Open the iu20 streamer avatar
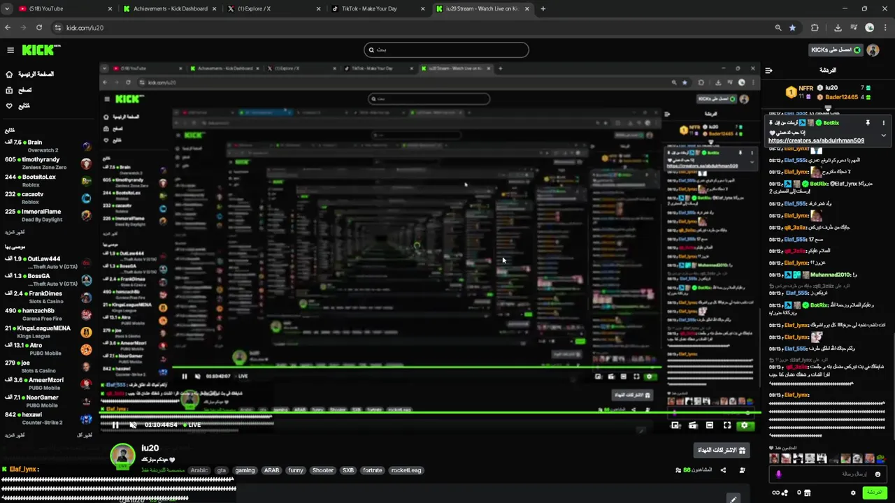Viewport: 895px width, 503px height. (x=122, y=455)
